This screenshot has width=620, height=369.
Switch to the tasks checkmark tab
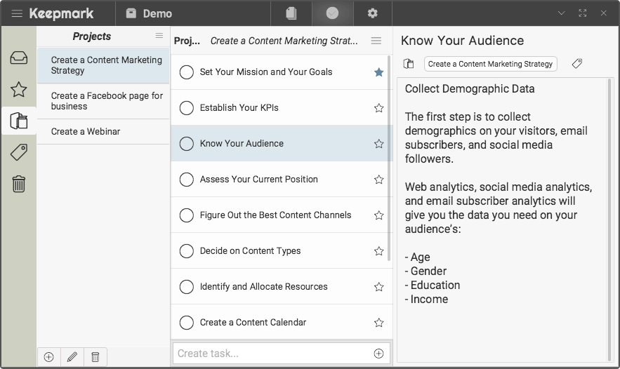tap(332, 13)
